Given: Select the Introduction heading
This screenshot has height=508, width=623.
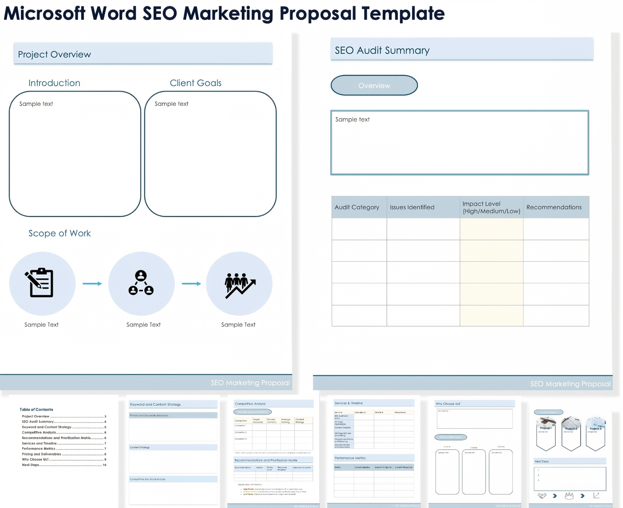Looking at the screenshot, I should (54, 83).
